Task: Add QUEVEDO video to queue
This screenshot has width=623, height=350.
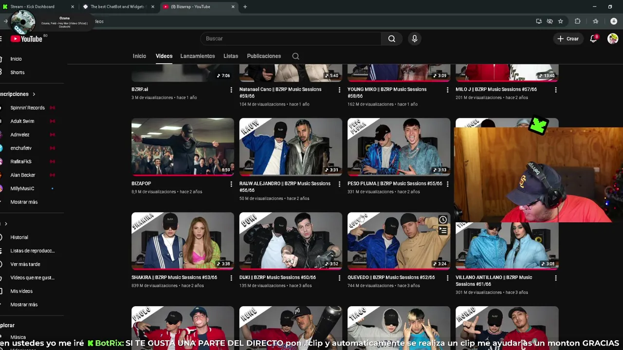Action: click(x=443, y=231)
